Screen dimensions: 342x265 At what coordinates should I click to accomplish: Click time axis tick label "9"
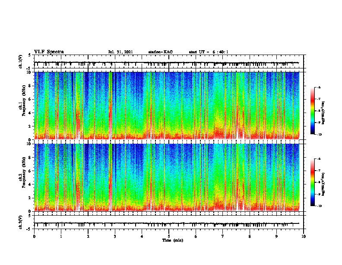pos(276,236)
